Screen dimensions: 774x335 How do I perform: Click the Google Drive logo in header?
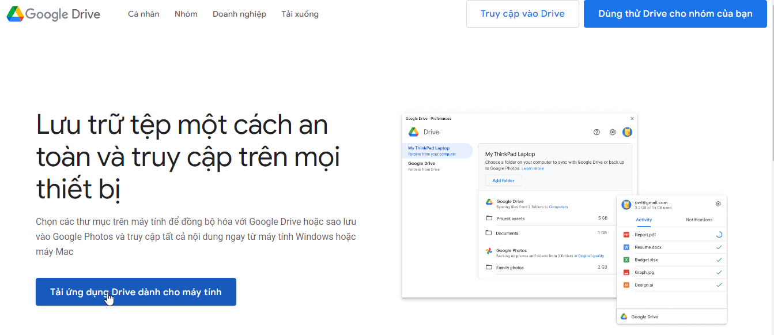coord(53,14)
